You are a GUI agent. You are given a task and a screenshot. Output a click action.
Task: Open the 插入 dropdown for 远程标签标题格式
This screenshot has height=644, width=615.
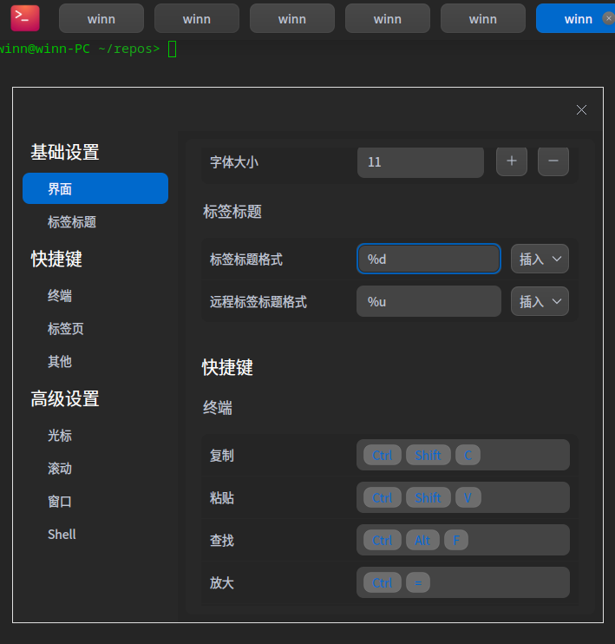pos(540,301)
